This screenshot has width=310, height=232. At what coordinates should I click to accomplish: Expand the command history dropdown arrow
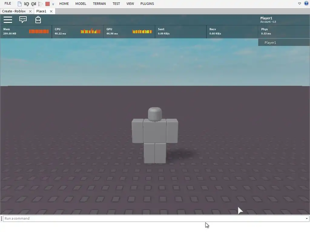[x=307, y=218]
